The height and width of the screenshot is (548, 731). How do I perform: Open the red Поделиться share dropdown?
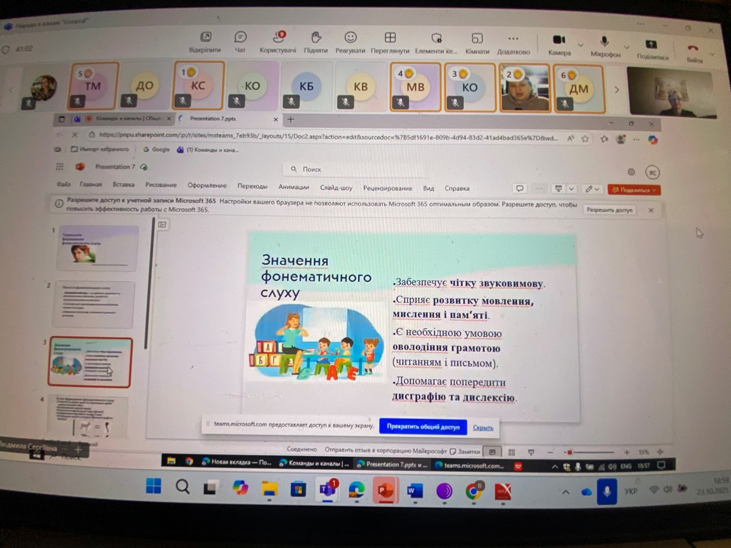(634, 190)
